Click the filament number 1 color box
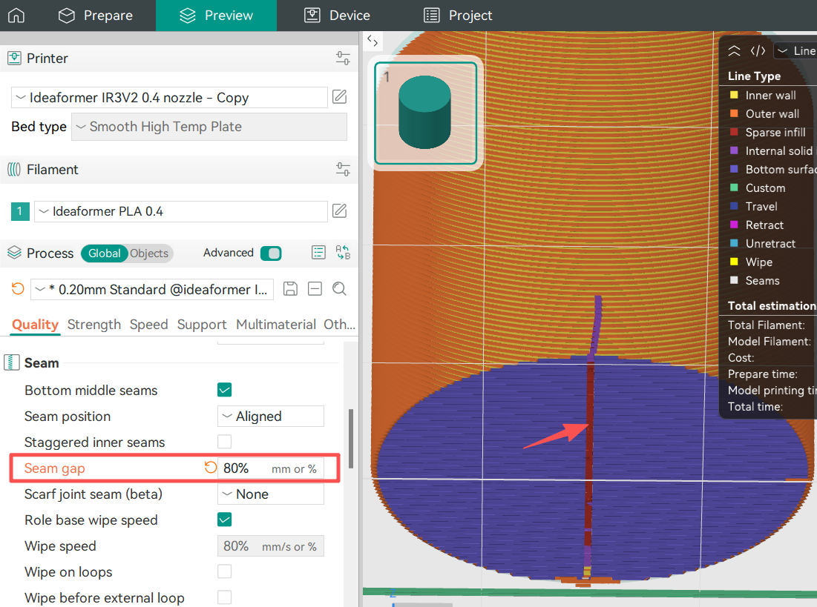817x607 pixels. tap(20, 211)
